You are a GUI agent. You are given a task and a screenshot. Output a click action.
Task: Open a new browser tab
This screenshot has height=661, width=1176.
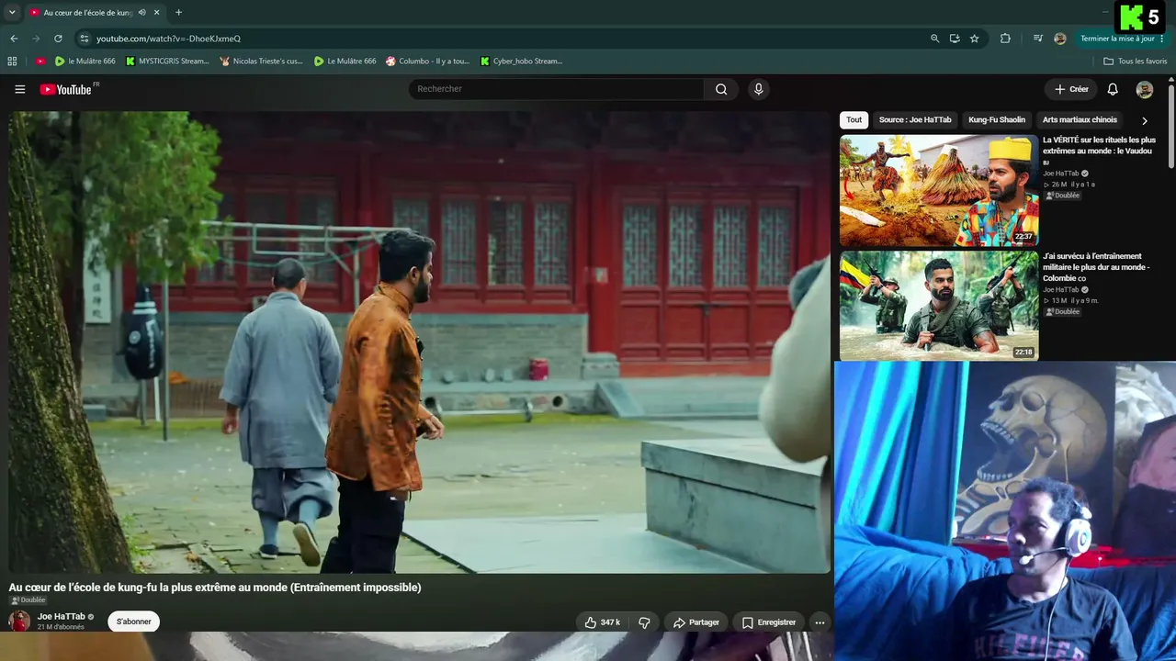click(x=178, y=13)
